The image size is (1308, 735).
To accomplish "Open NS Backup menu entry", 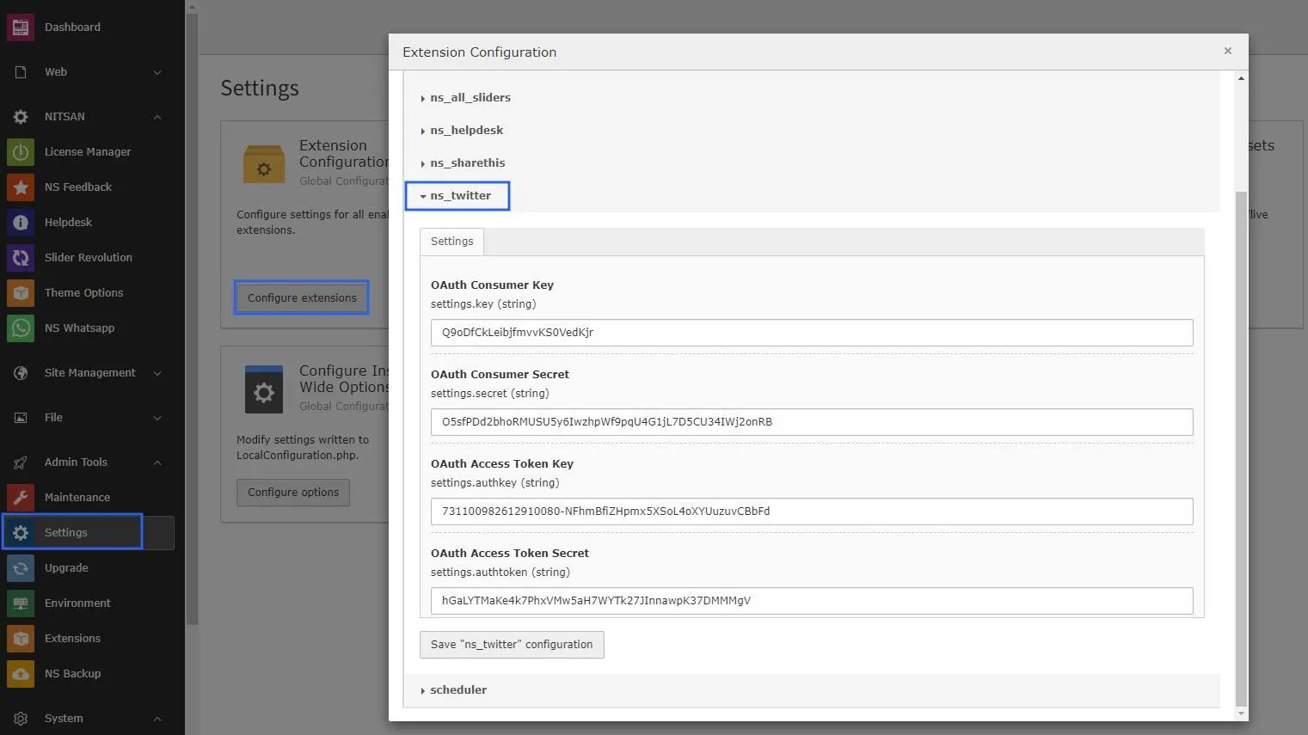I will 72,673.
